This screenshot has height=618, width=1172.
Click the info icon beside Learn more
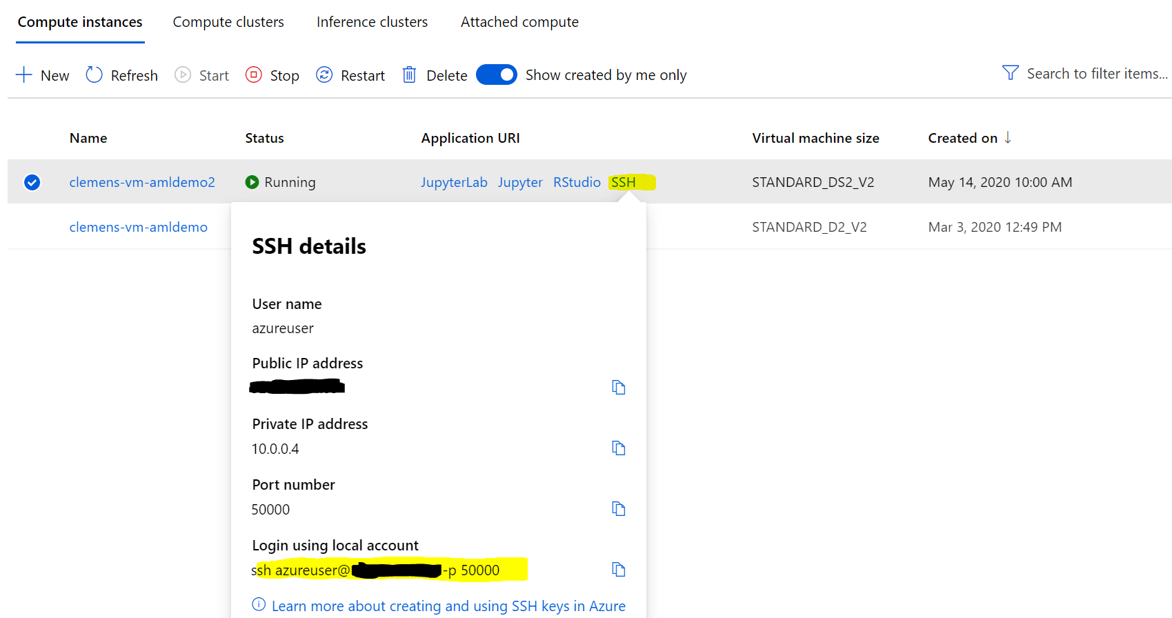(259, 605)
